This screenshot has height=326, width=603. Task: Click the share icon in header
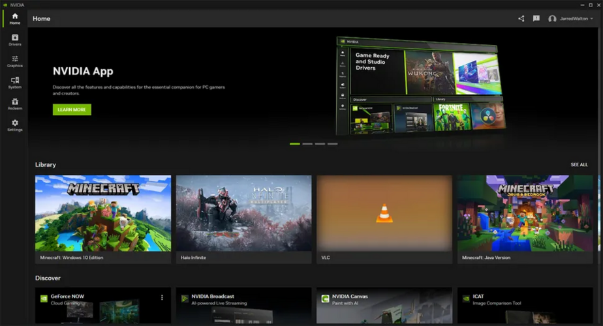521,19
